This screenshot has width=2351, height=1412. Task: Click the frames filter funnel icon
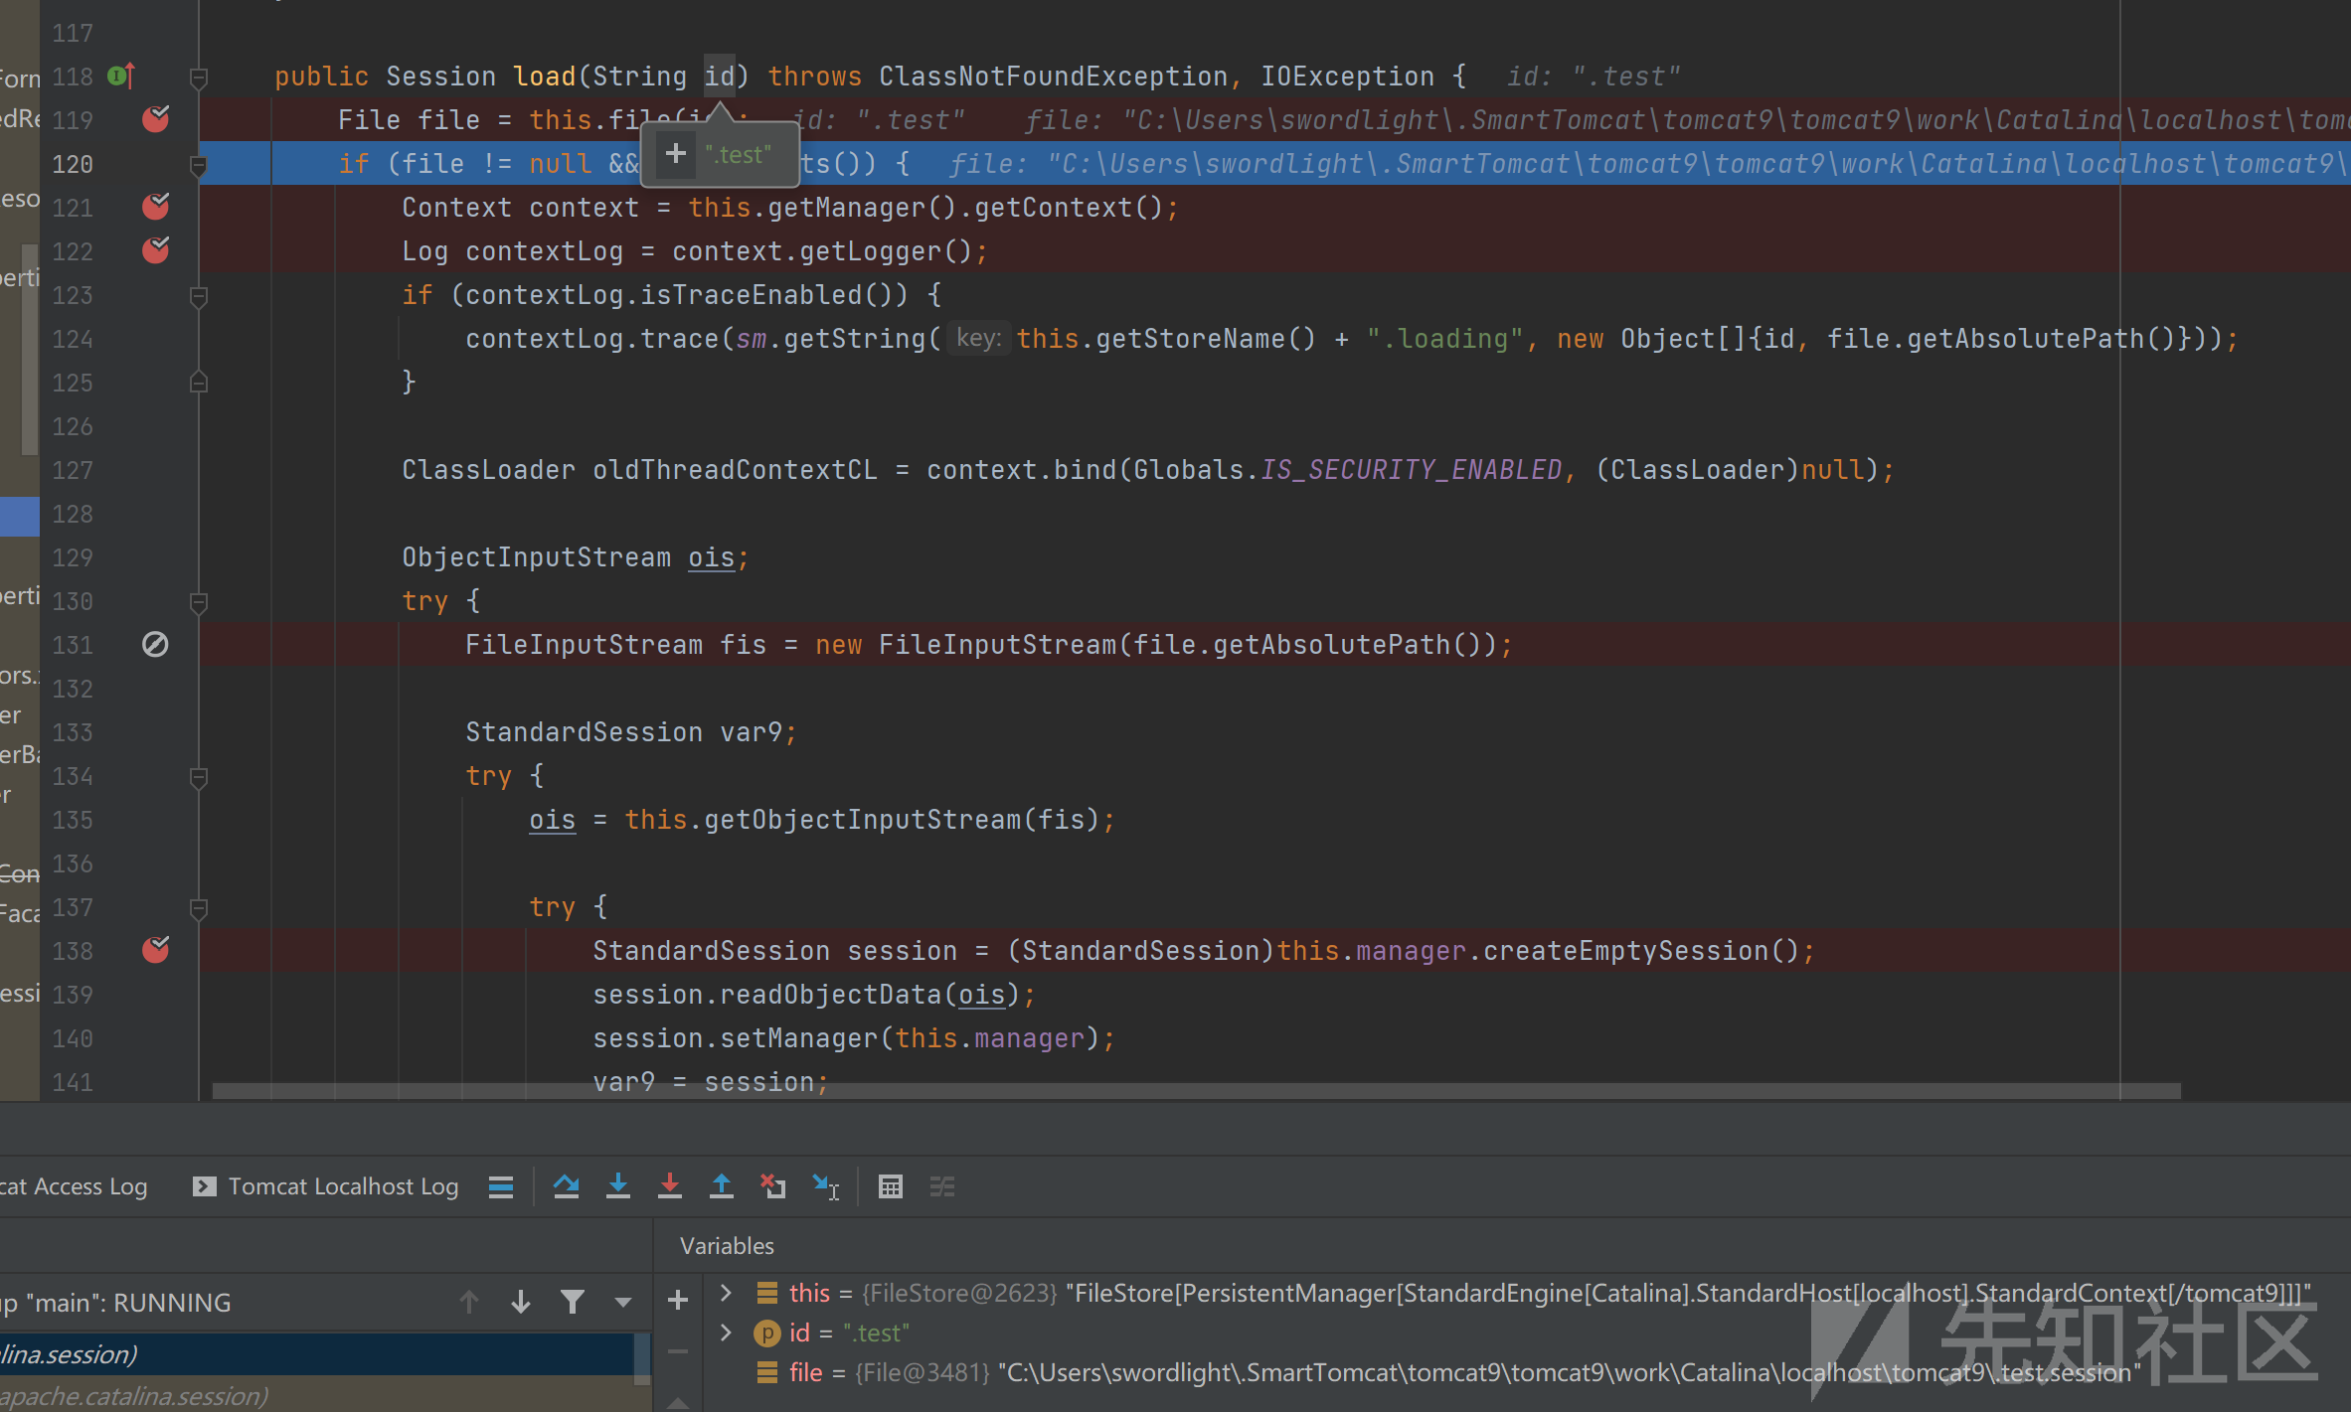click(573, 1302)
